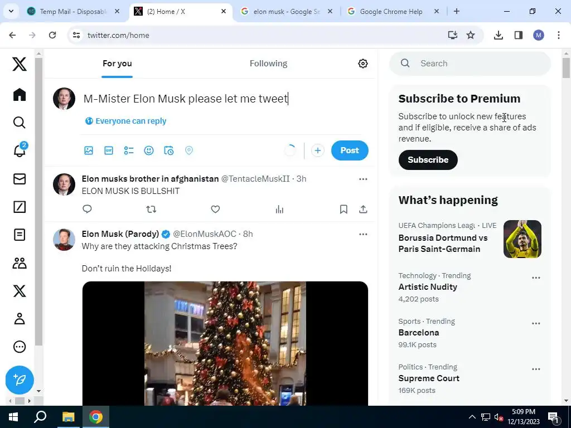This screenshot has height=428, width=571.
Task: Open Lists icon in sidebar
Action: pyautogui.click(x=20, y=235)
